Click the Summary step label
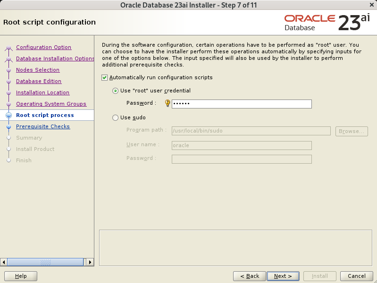The image size is (377, 283). pos(29,138)
